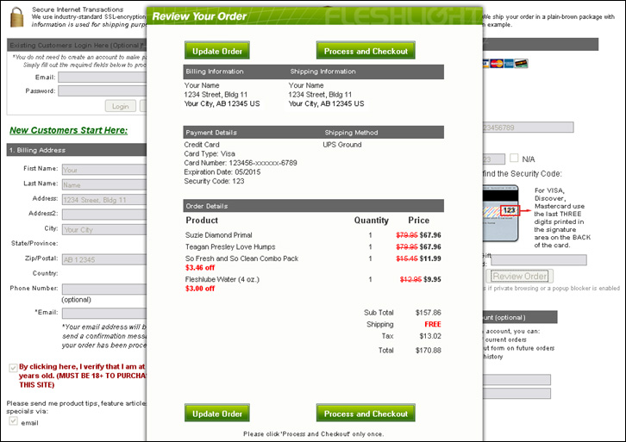Toggle the 18+ age verification checkbox

click(x=13, y=367)
